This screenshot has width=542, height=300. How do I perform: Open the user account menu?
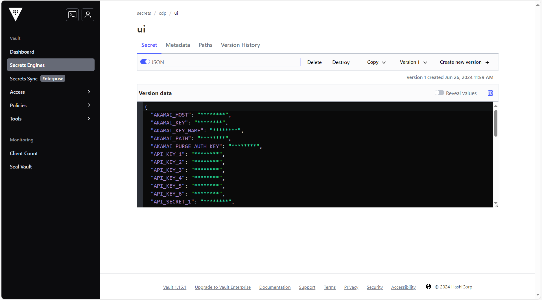click(x=88, y=15)
